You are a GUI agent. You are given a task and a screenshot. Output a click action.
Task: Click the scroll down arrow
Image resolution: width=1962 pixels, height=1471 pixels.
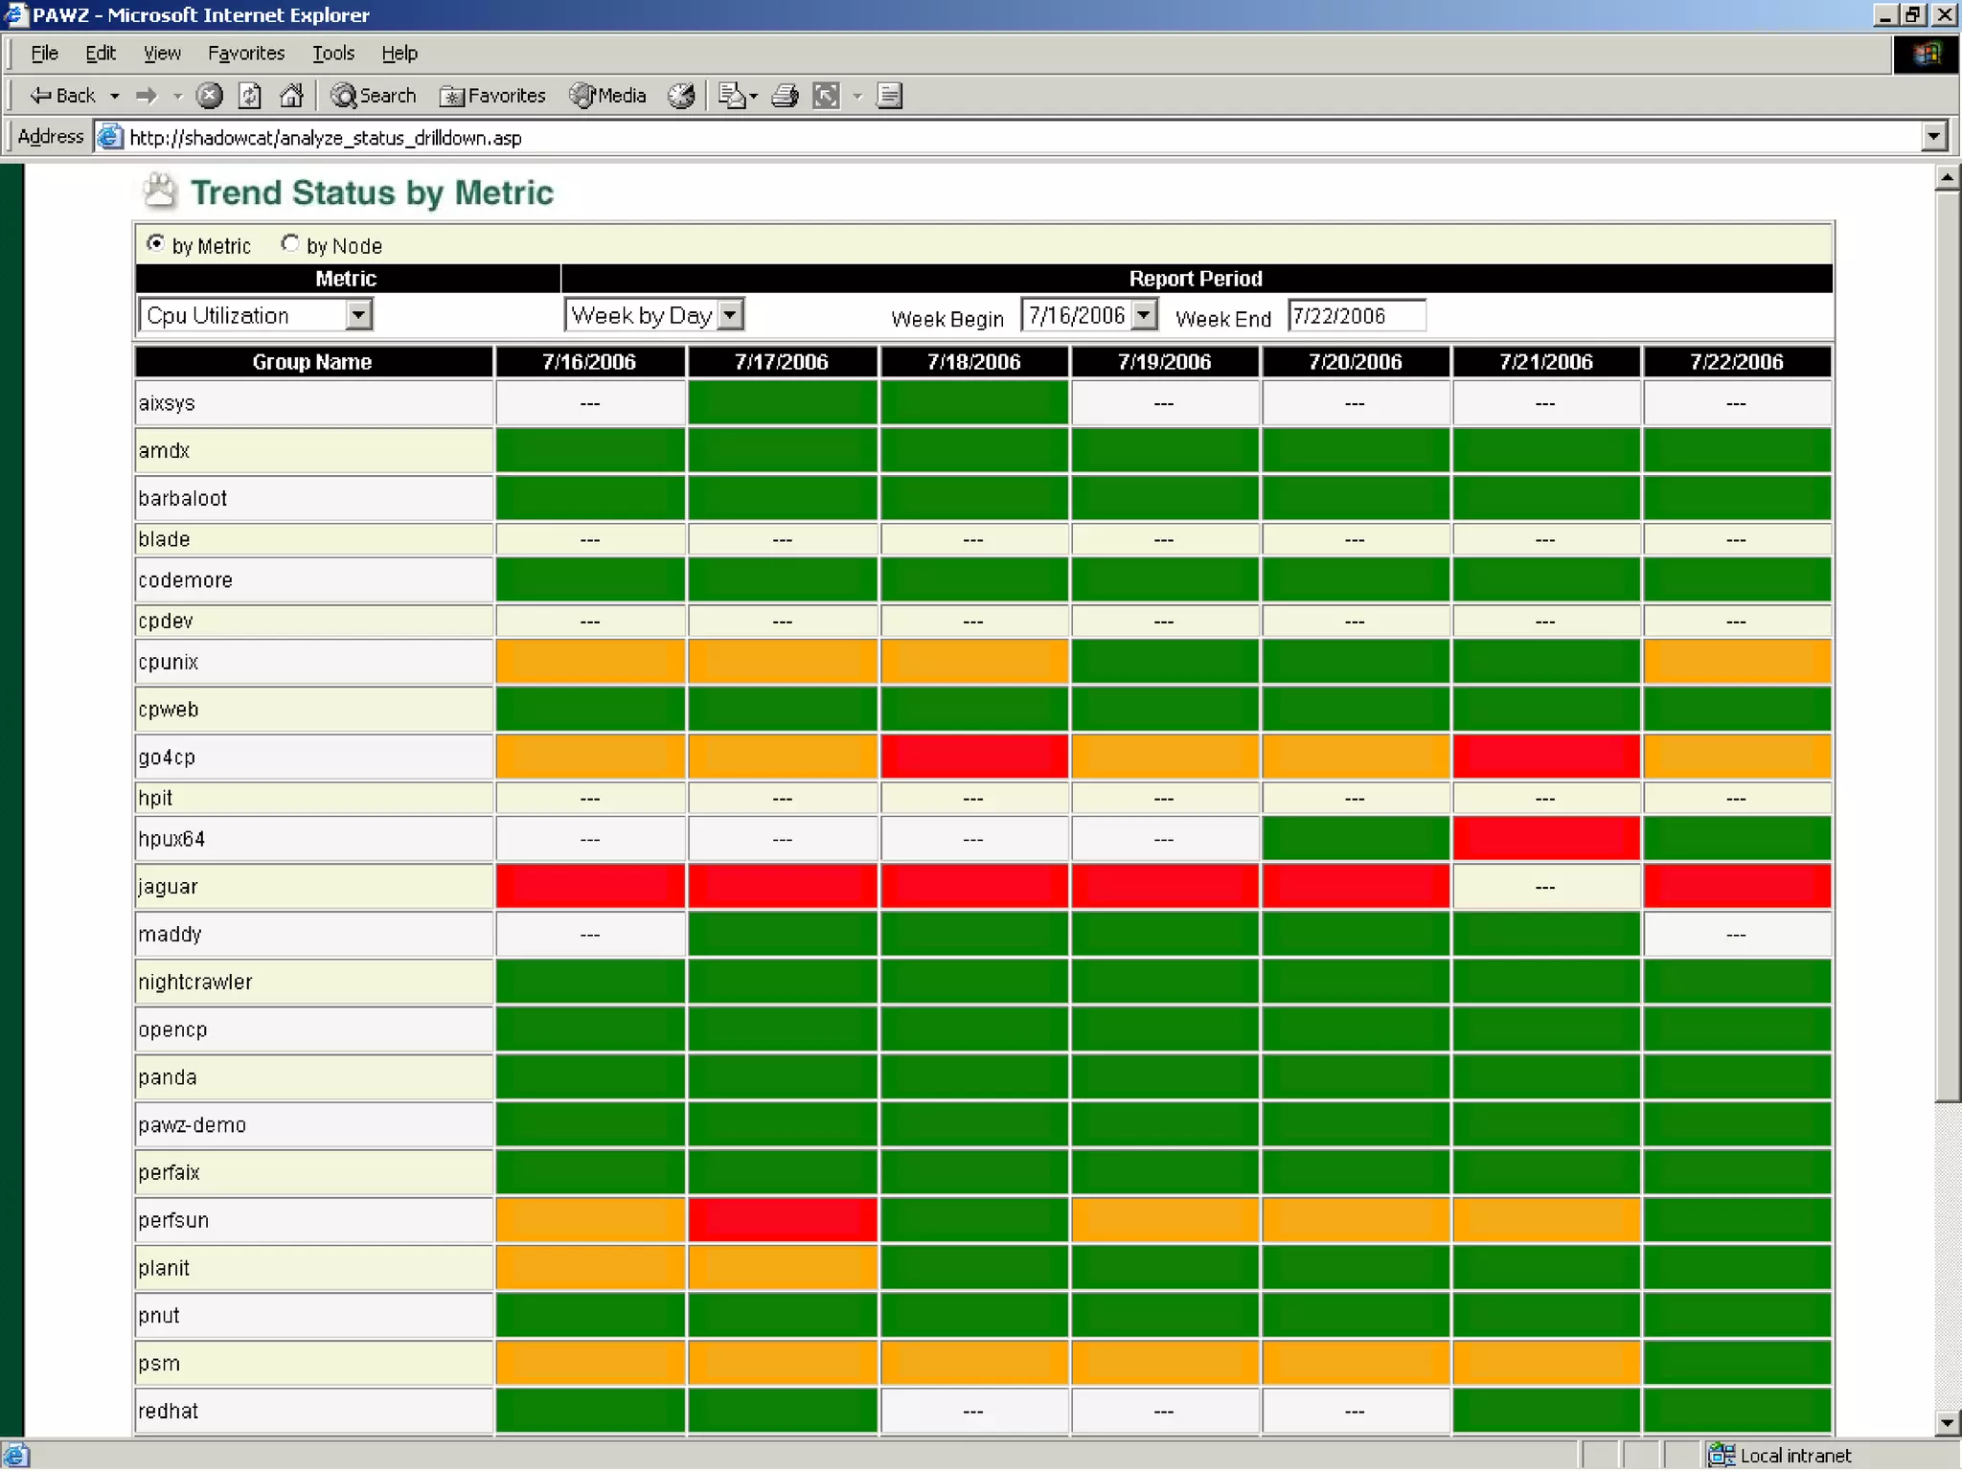coord(1947,1422)
